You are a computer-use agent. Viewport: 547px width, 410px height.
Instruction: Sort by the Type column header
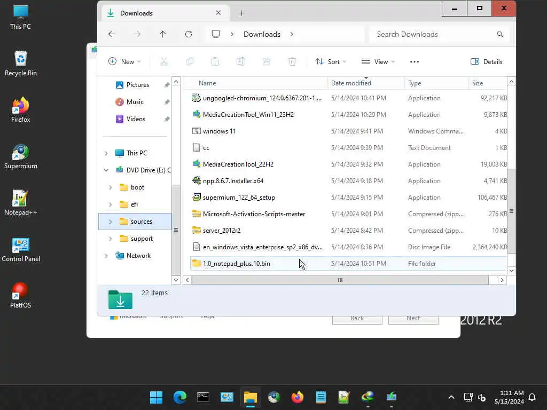[436, 83]
